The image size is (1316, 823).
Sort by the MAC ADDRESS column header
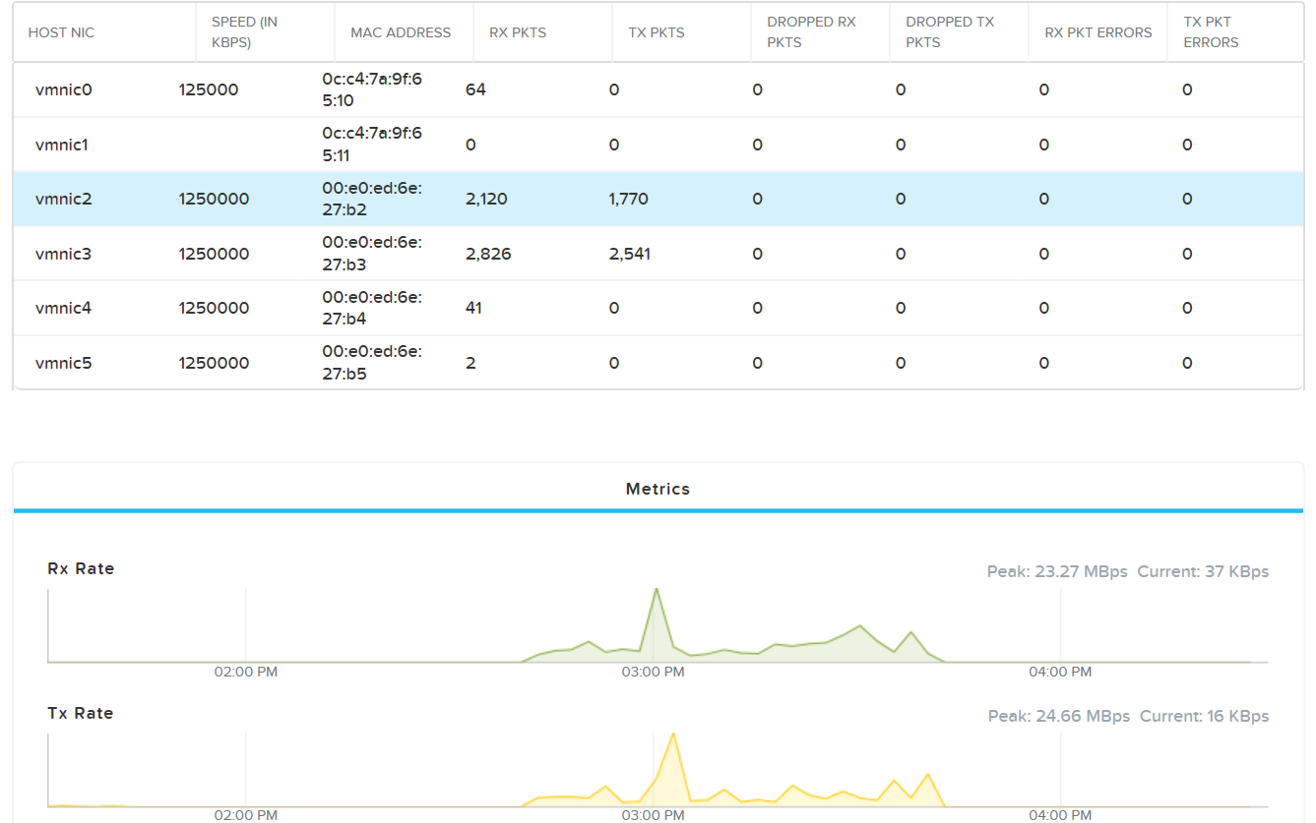pos(401,32)
